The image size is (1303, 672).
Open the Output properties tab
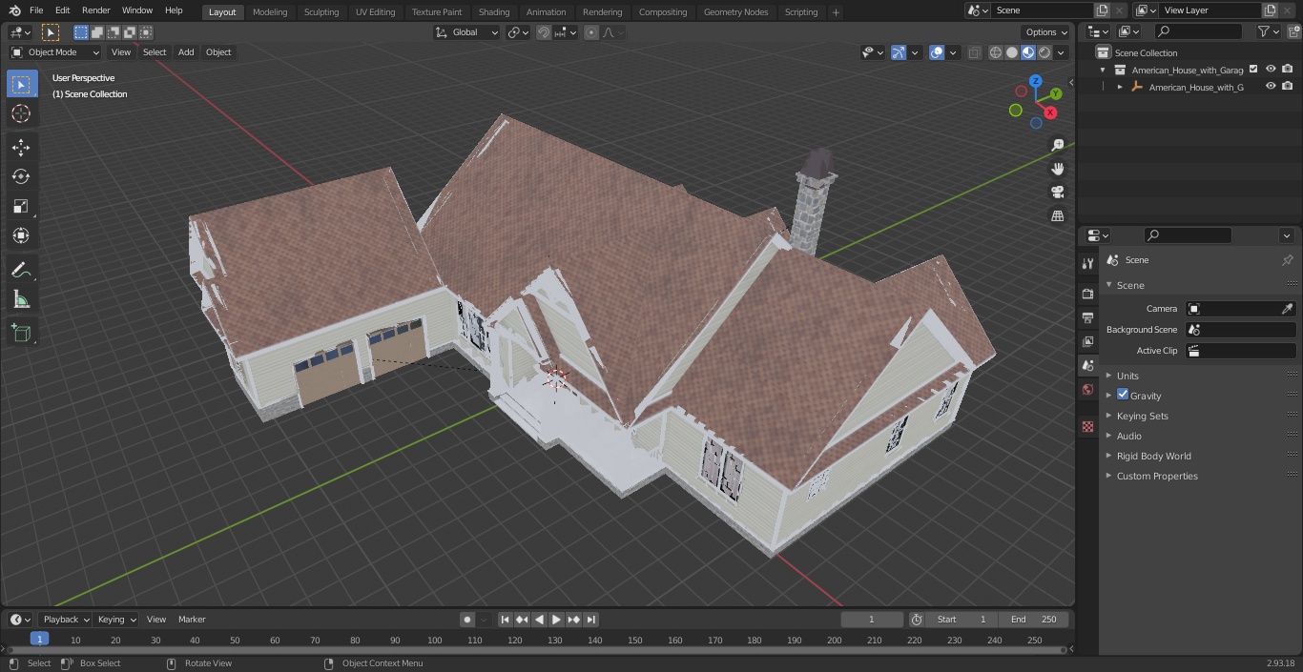tap(1087, 317)
